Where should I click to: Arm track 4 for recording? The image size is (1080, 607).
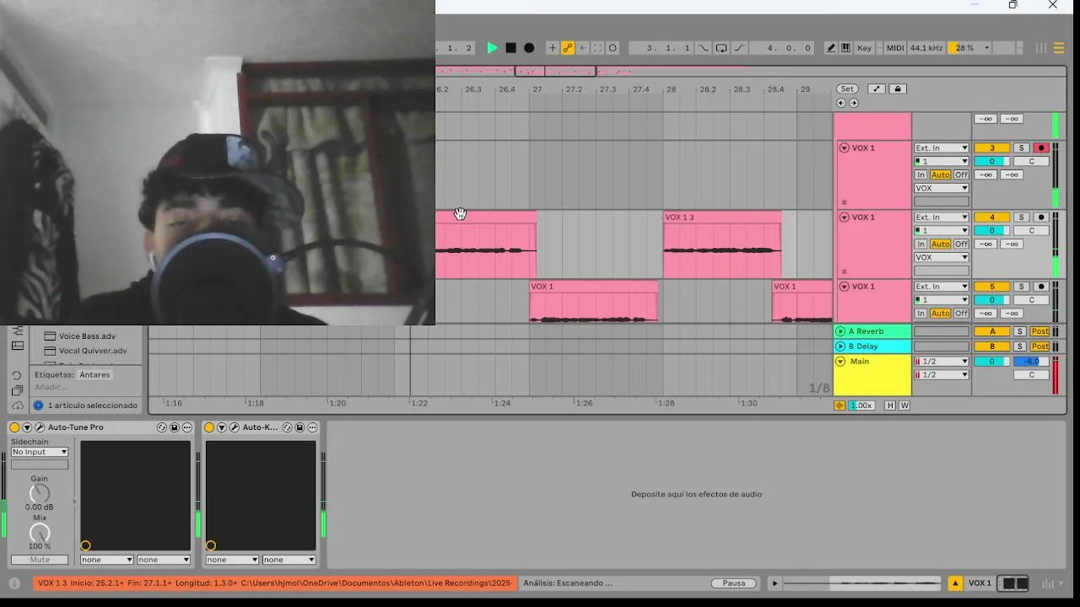[1041, 217]
